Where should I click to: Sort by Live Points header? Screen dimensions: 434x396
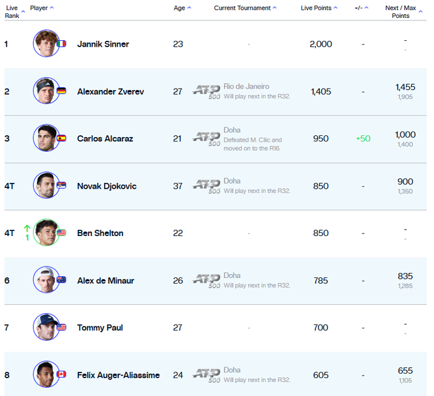pos(319,8)
